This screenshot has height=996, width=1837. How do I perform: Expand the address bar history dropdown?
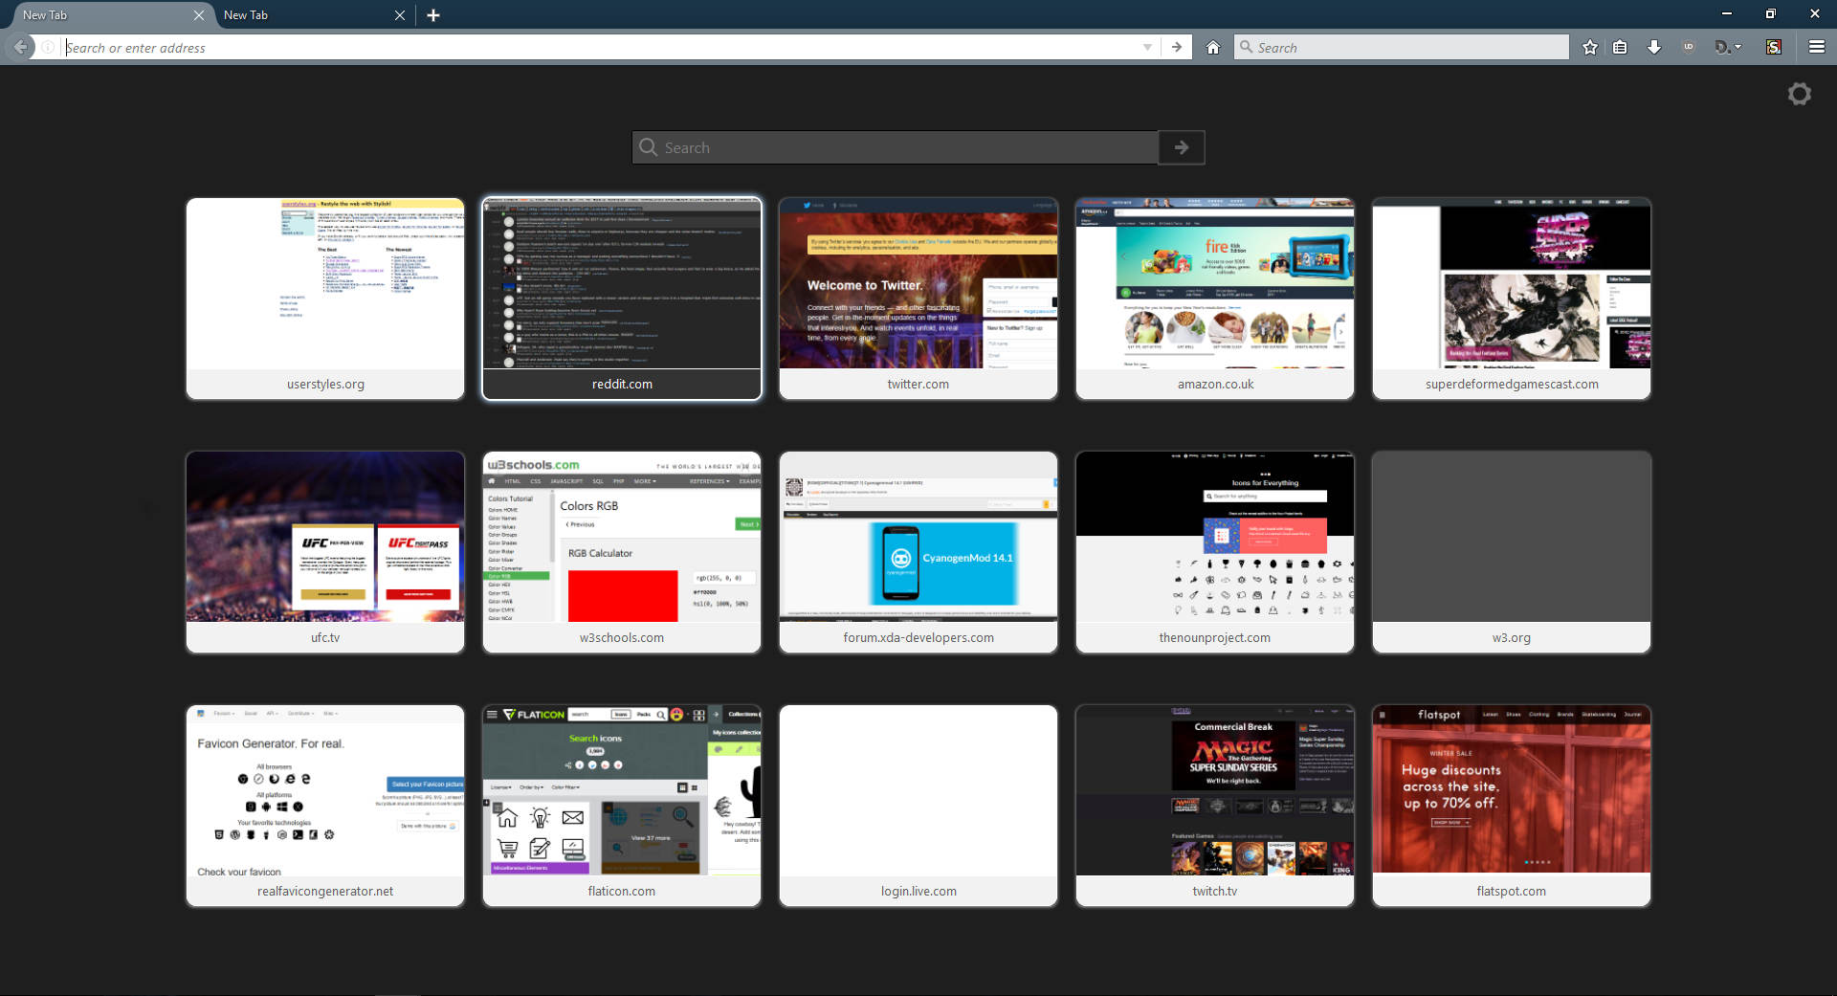(x=1147, y=47)
